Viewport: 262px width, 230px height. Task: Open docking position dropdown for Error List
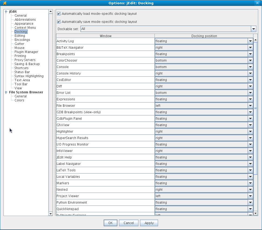tap(250, 93)
